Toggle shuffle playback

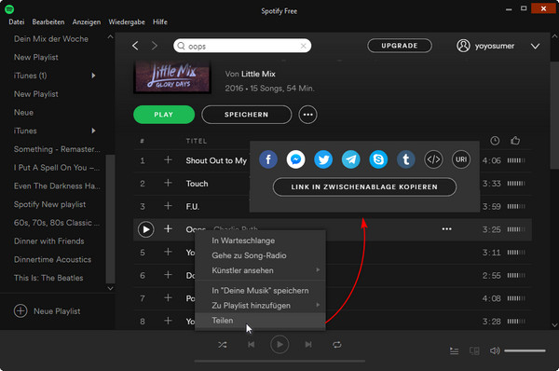click(222, 345)
